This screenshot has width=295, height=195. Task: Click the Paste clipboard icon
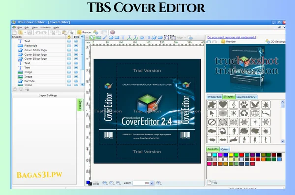click(64, 32)
